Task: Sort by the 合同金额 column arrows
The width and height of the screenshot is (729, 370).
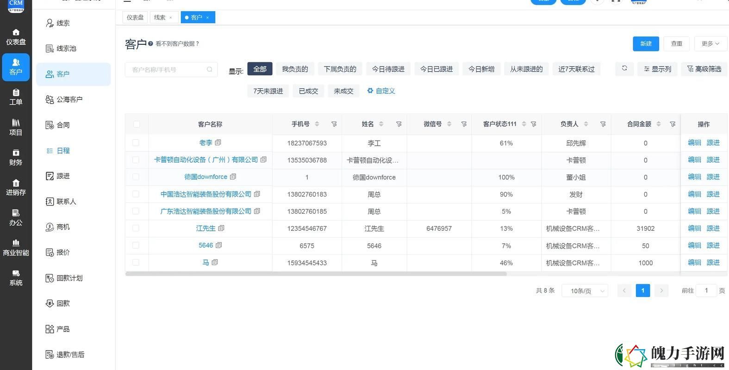Action: (659, 124)
